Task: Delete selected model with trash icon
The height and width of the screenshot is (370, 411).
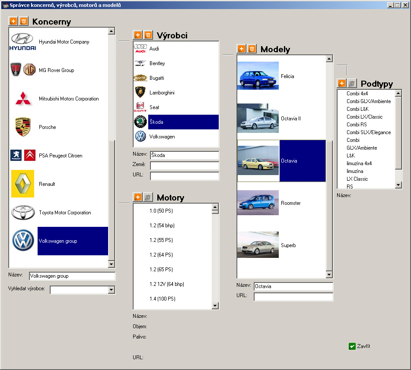Action: click(x=252, y=49)
